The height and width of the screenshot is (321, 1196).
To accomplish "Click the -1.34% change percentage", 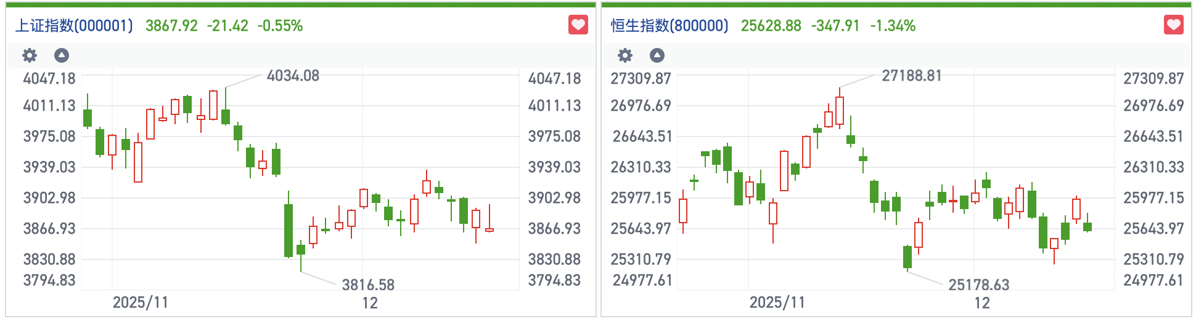I will pyautogui.click(x=893, y=26).
